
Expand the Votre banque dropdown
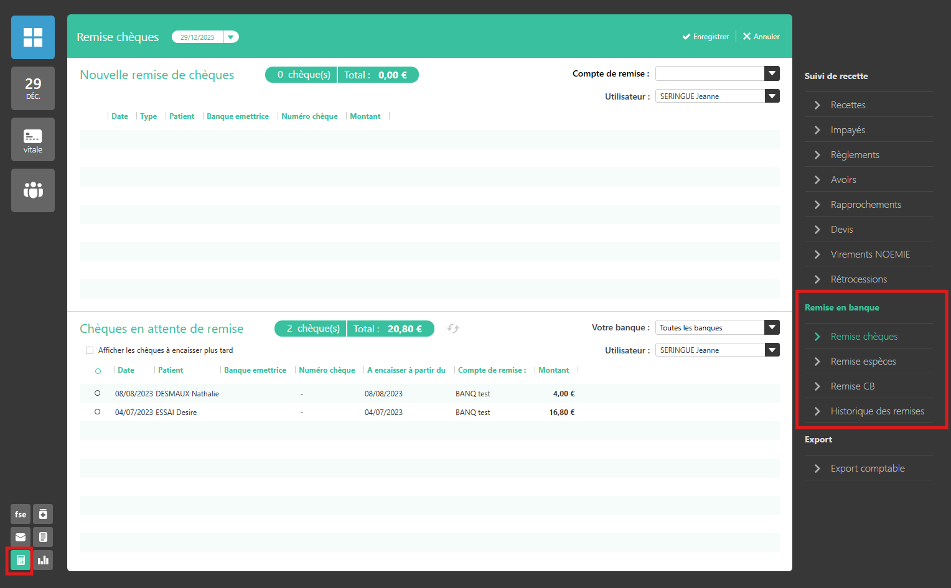coord(772,327)
